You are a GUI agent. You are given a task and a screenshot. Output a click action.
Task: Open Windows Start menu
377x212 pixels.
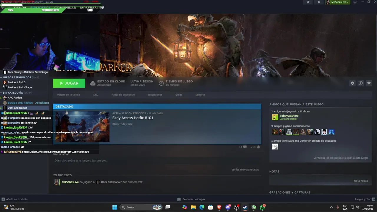click(115, 207)
